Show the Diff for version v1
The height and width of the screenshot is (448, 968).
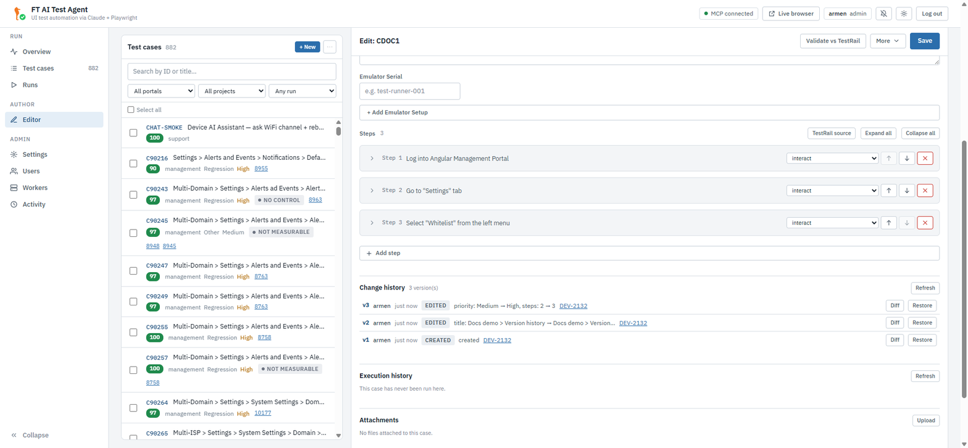pyautogui.click(x=895, y=340)
